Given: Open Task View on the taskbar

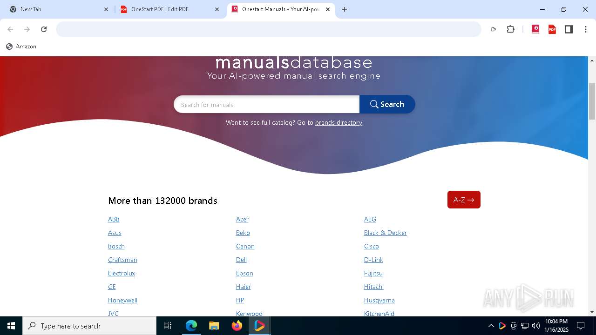Looking at the screenshot, I should pos(168,326).
